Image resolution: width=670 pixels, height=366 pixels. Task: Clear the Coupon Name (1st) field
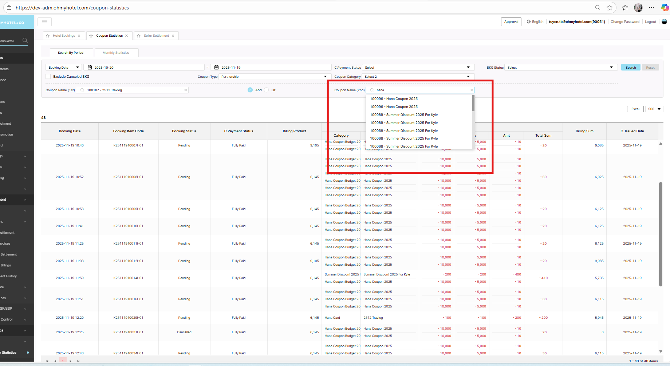(x=185, y=90)
